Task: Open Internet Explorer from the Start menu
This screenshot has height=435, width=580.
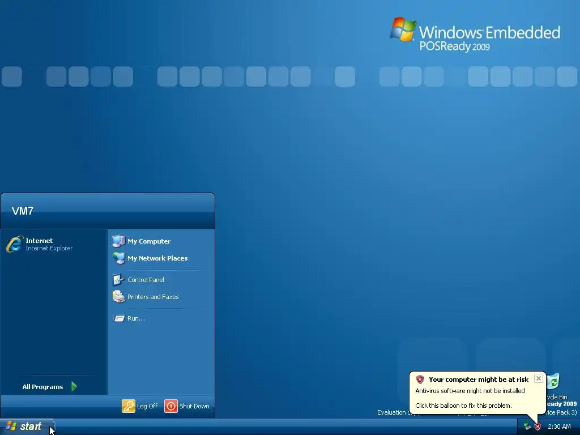Action: coord(39,244)
